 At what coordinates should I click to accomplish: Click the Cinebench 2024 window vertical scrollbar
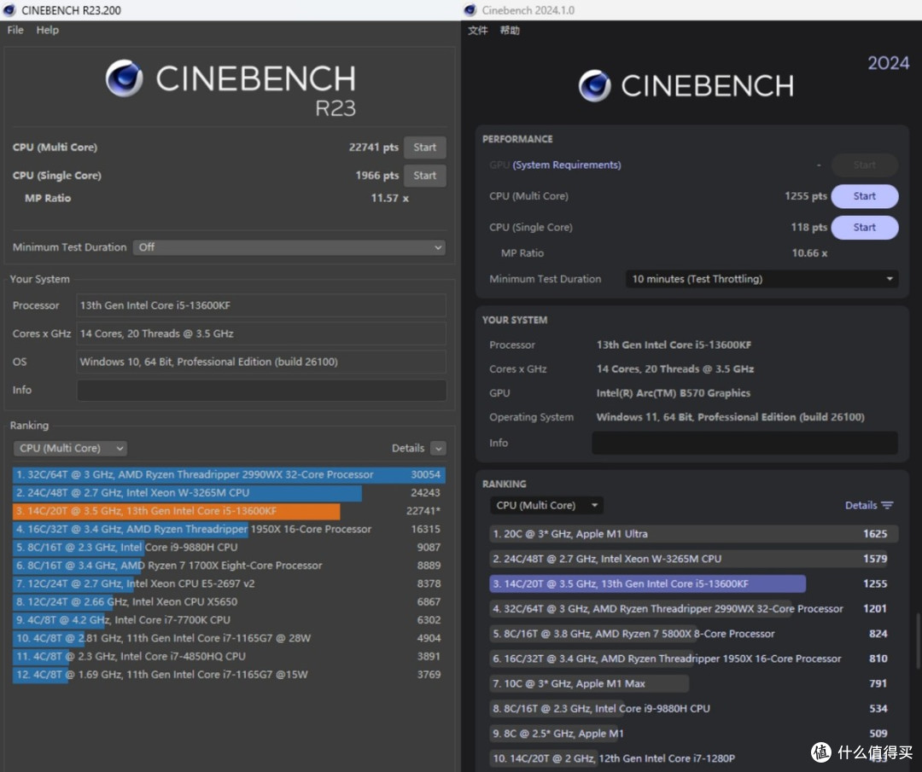[917, 641]
